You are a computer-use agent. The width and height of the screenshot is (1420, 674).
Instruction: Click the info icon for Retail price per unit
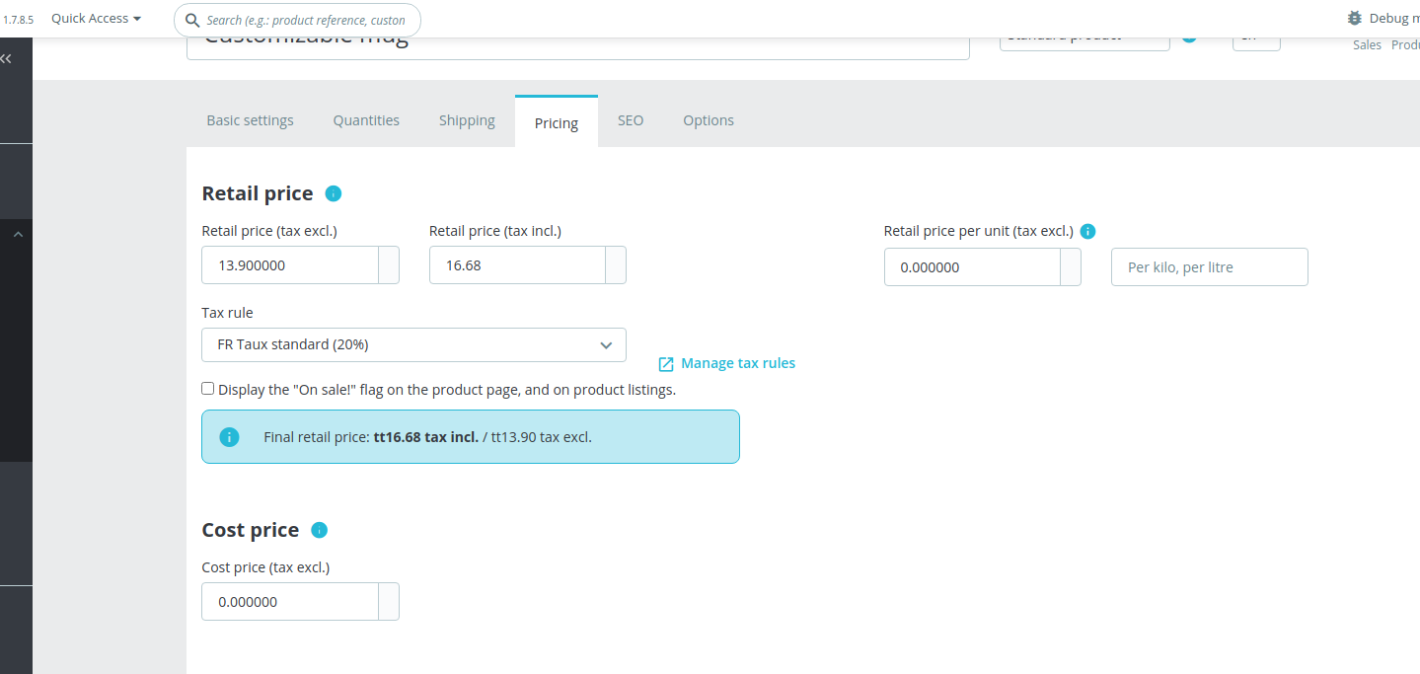tap(1087, 231)
